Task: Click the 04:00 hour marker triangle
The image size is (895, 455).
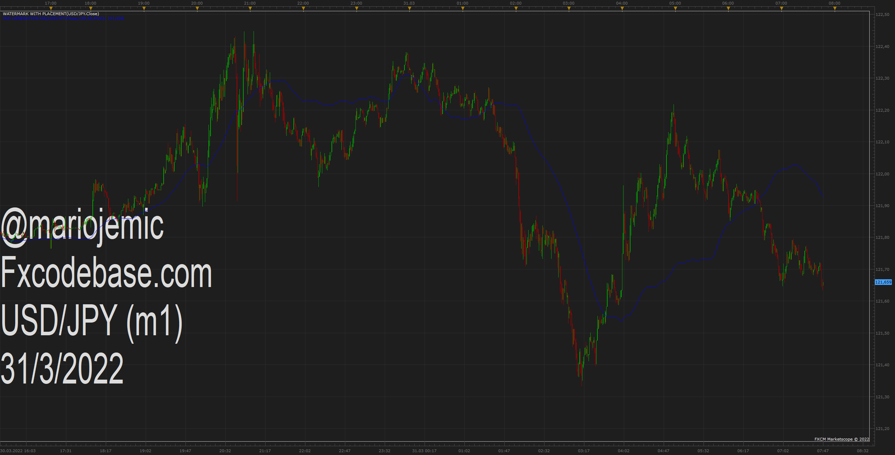Action: coord(622,8)
